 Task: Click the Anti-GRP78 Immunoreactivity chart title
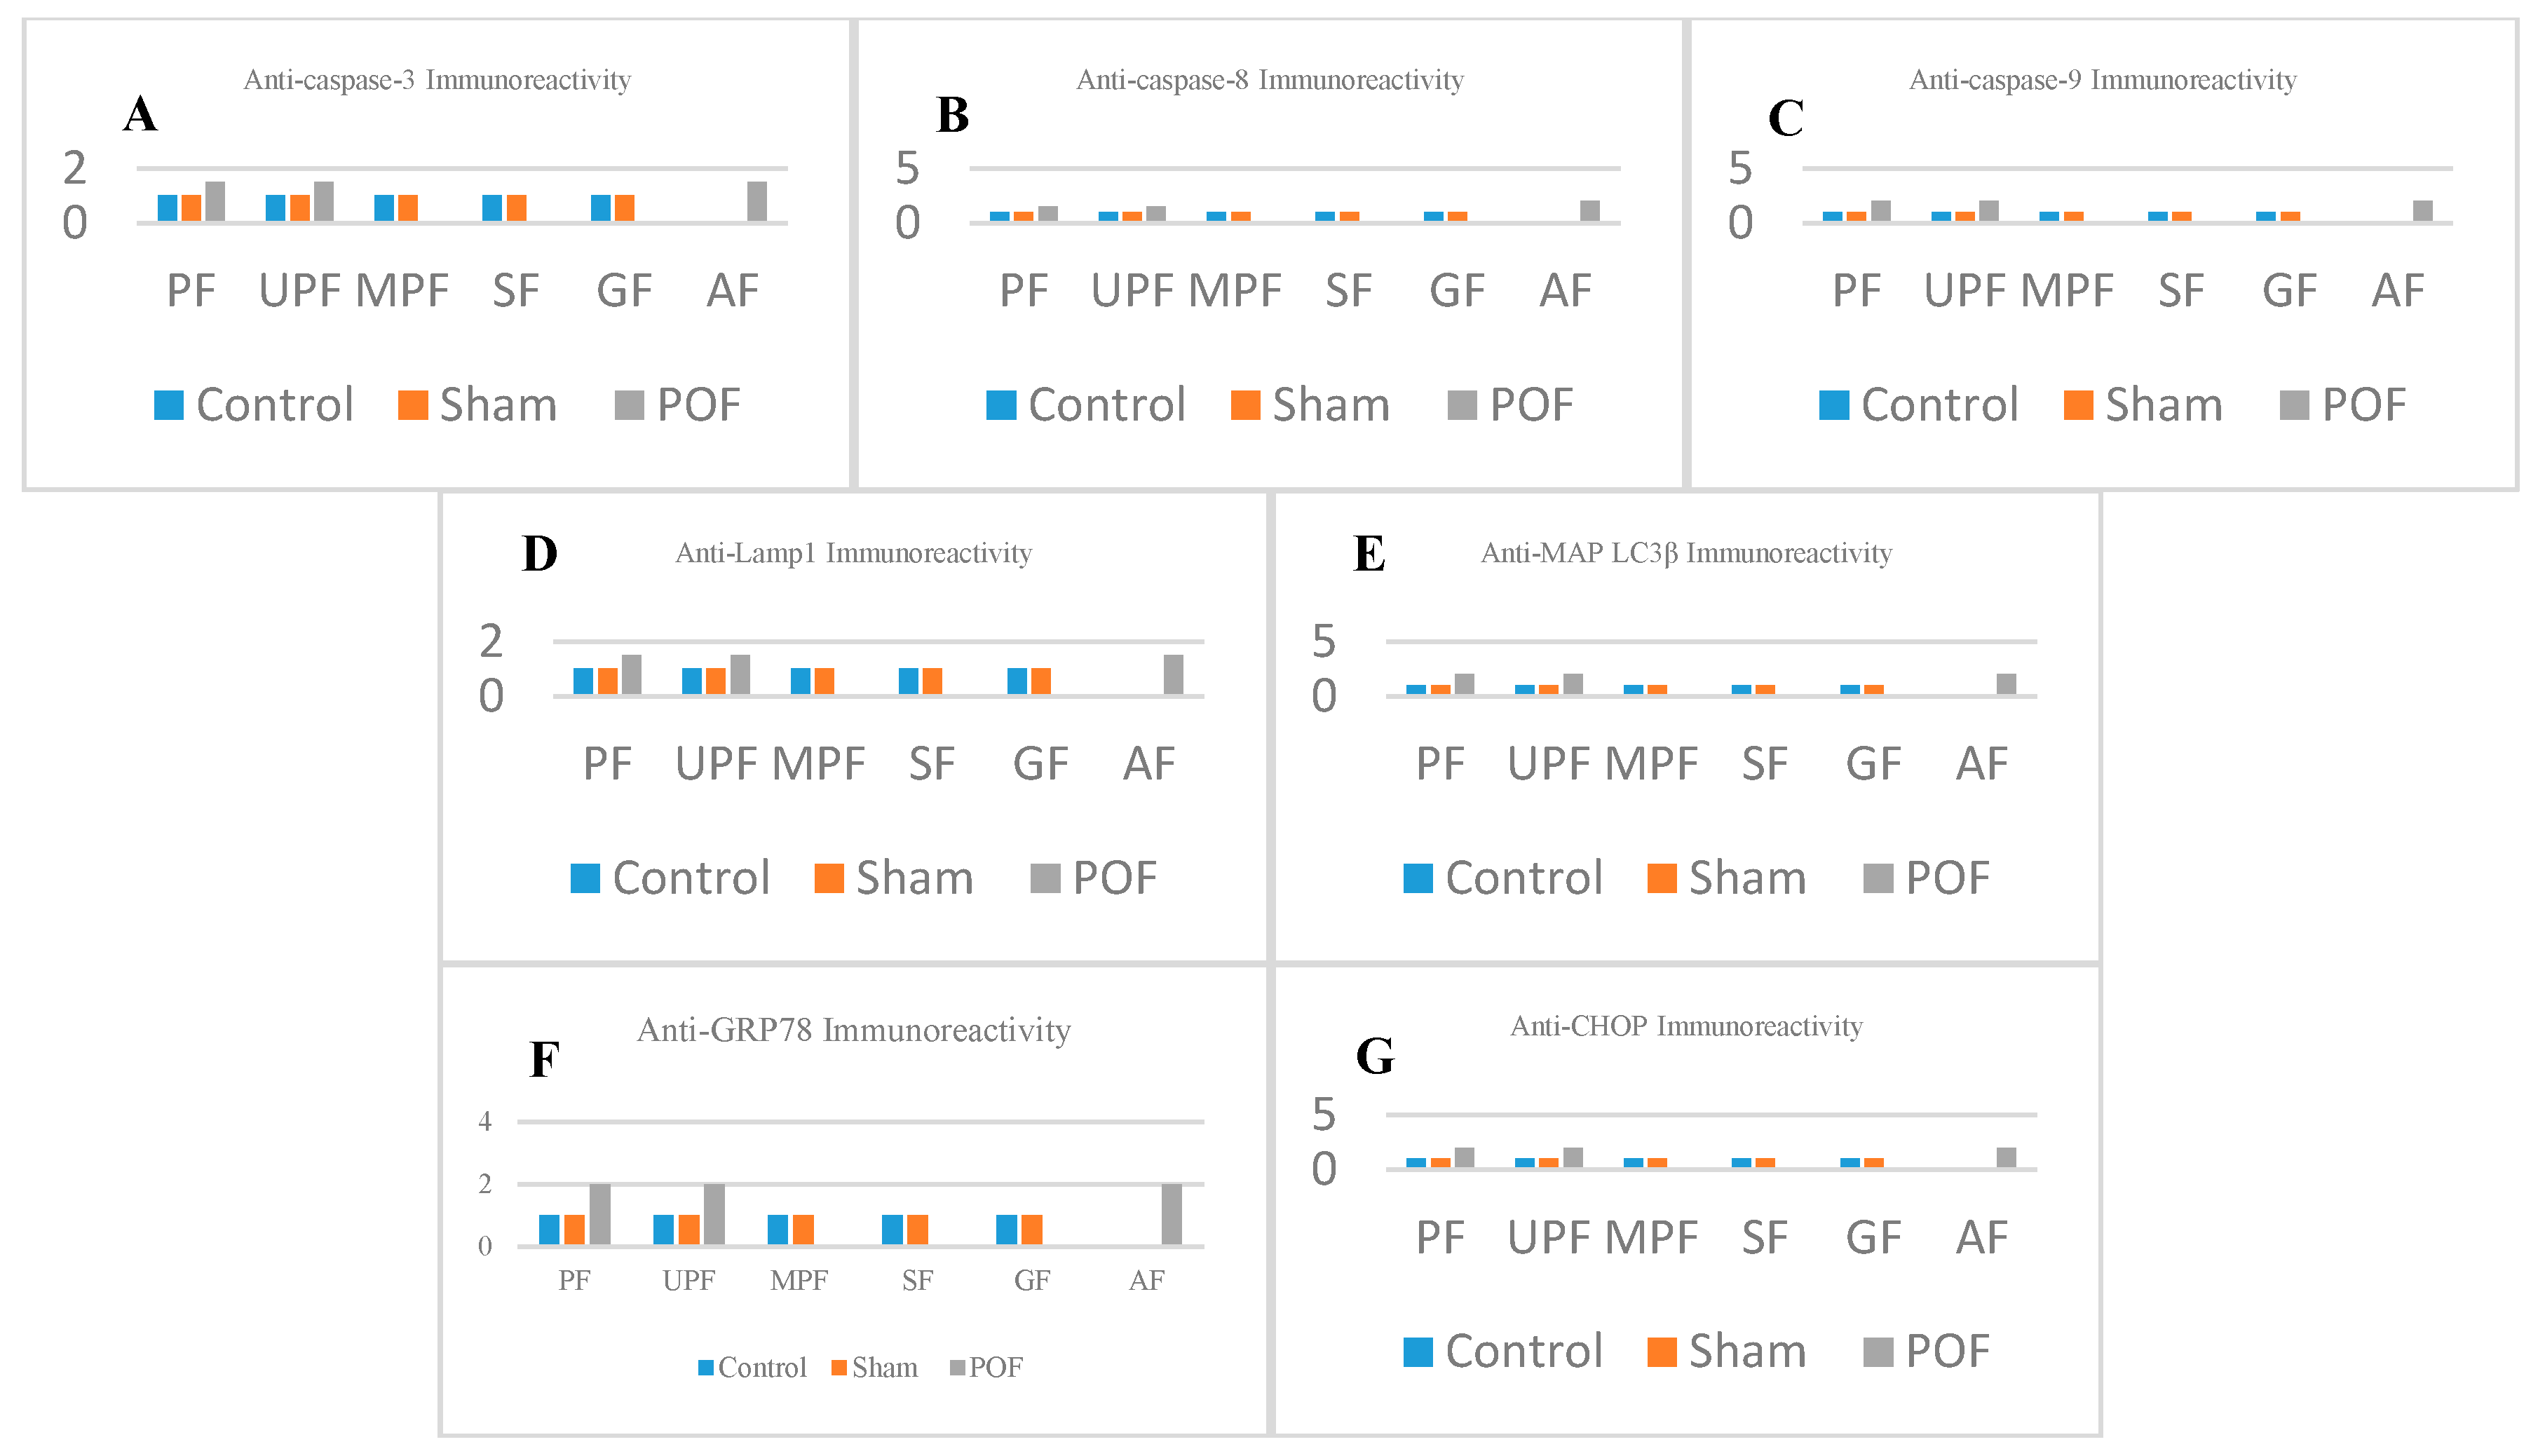[x=854, y=1030]
